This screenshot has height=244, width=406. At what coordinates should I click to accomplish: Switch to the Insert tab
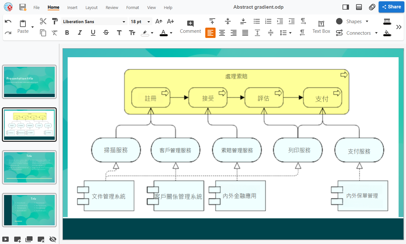pyautogui.click(x=72, y=7)
